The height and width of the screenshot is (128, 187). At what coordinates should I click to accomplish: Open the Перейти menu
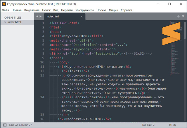67,10
